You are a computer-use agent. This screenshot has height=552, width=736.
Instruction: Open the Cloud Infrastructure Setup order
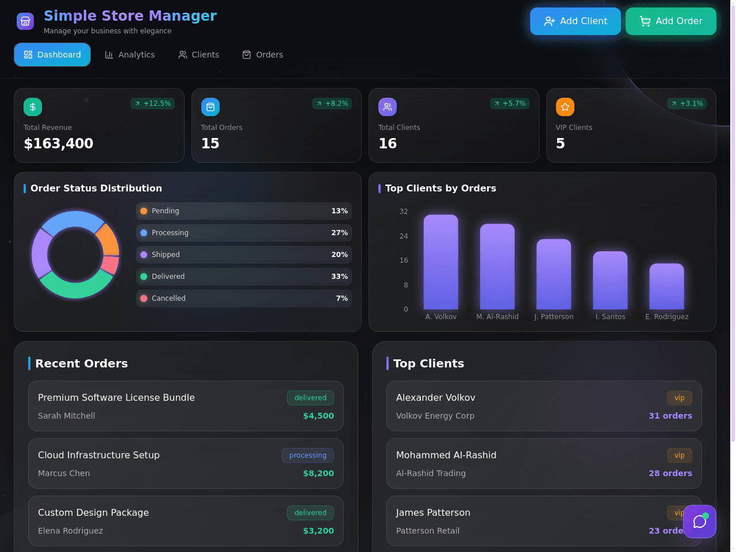186,463
